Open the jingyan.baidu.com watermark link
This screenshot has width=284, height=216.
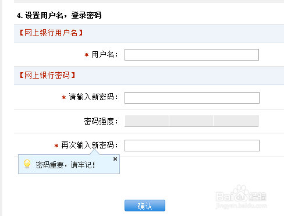(x=241, y=206)
